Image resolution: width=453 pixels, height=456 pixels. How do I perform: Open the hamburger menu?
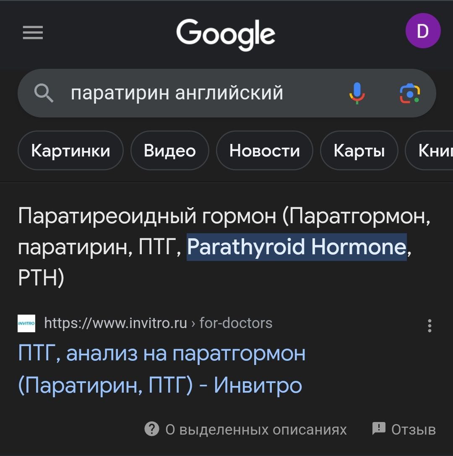coord(33,32)
